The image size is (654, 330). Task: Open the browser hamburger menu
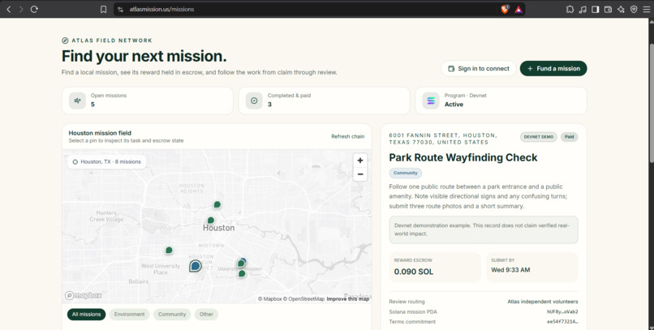[x=646, y=9]
